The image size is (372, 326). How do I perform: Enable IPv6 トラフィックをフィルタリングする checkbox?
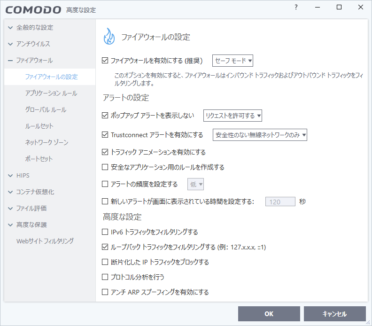(105, 232)
